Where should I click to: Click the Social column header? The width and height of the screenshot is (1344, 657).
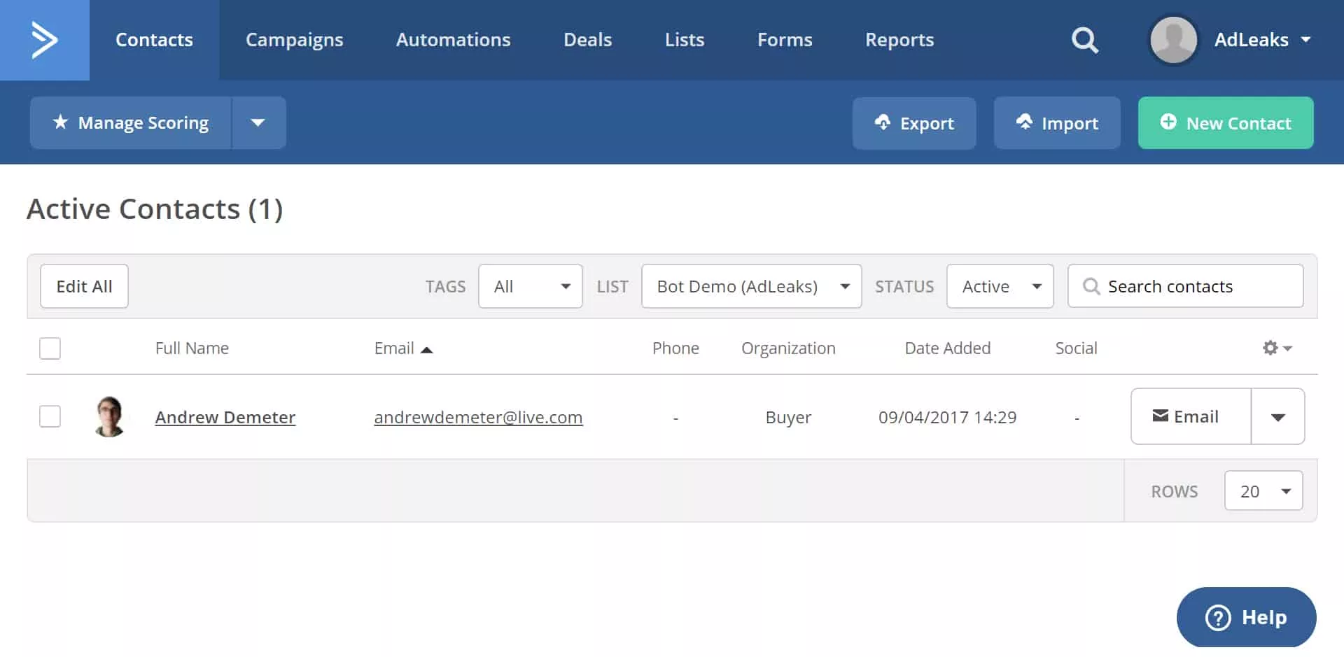coord(1076,348)
